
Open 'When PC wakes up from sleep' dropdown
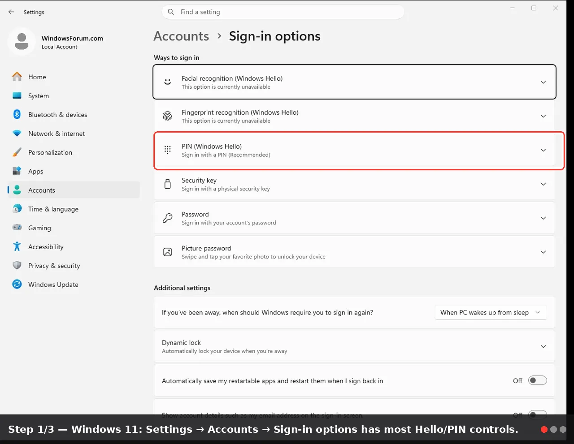click(x=491, y=312)
